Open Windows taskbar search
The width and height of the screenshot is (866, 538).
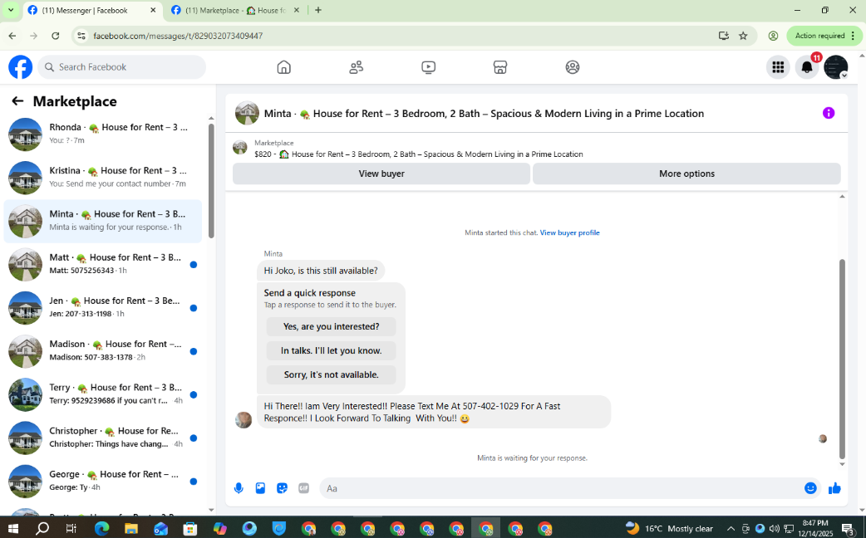tap(42, 529)
